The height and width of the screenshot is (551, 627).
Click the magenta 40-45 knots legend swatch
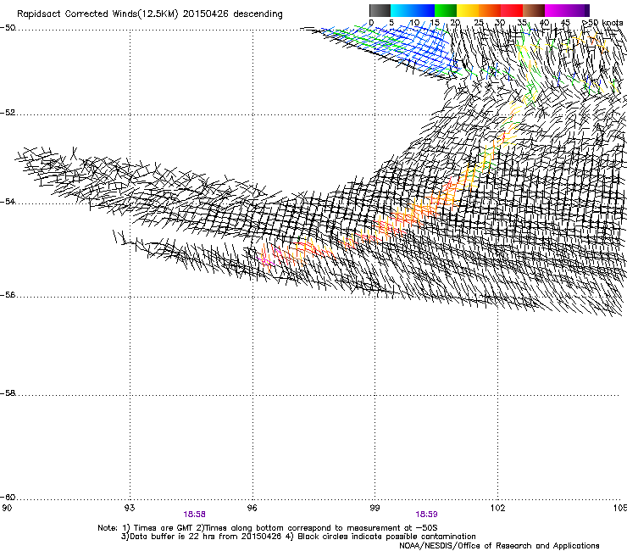tap(556, 10)
